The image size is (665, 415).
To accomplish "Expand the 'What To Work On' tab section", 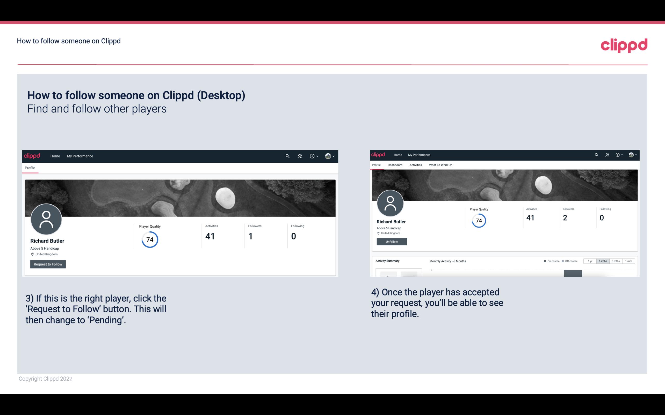I will (x=440, y=164).
